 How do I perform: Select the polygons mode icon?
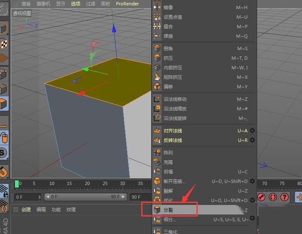[4, 104]
